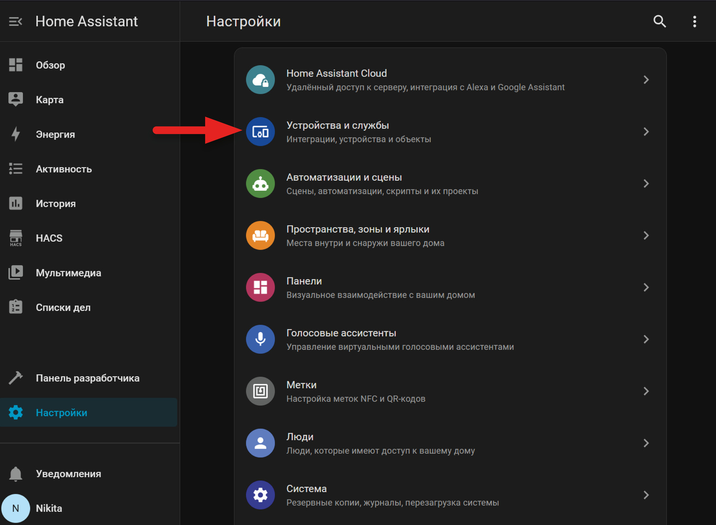Open Обзор in the sidebar
This screenshot has height=525, width=716.
[x=50, y=65]
